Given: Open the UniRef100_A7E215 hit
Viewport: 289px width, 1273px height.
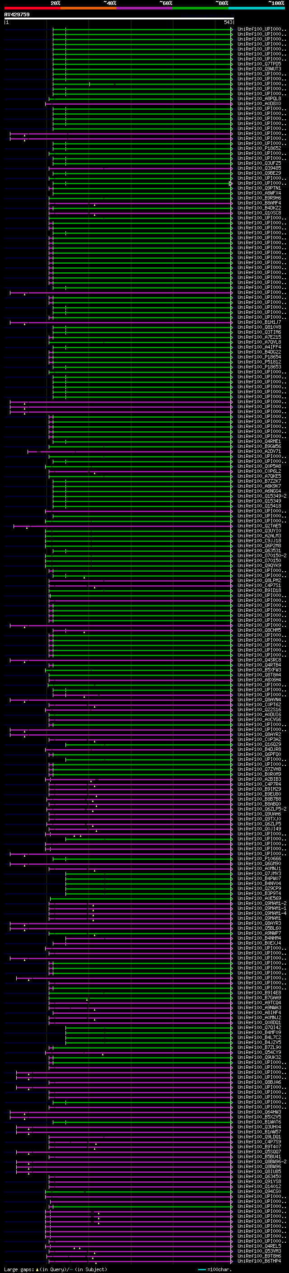Looking at the screenshot, I should click(x=259, y=337).
